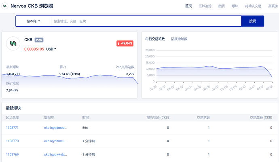The image size is (279, 162).
Task: Switch to the 每日交易笔数 chart tab
Action: tap(155, 39)
